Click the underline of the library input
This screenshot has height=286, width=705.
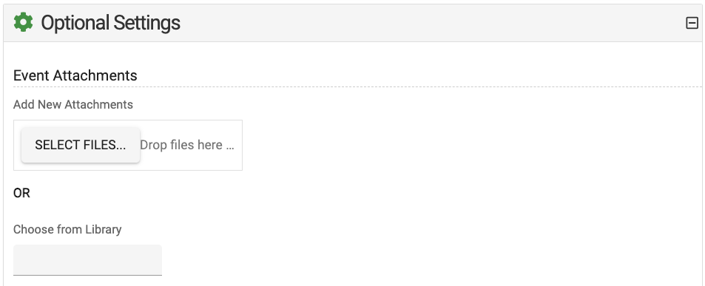click(88, 275)
